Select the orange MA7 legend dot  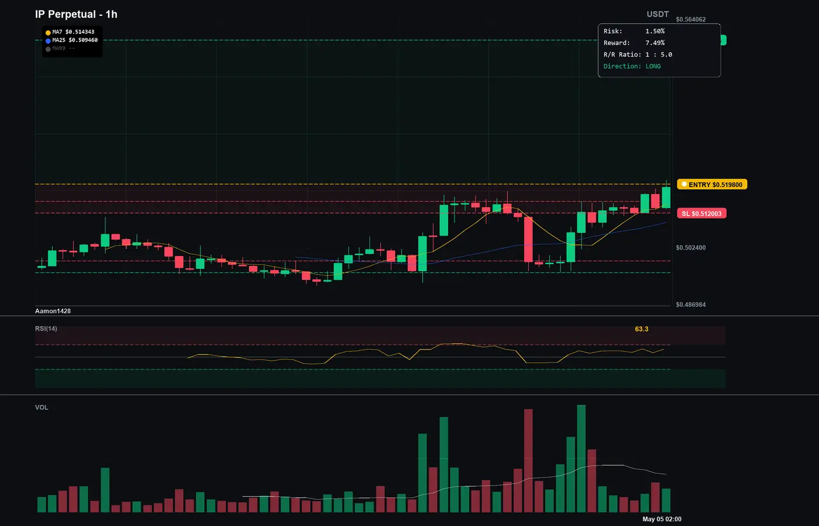[48, 33]
